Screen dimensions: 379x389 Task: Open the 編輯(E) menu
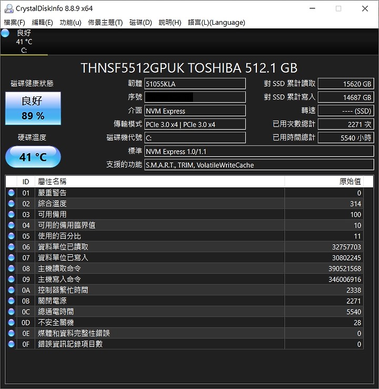pos(42,23)
